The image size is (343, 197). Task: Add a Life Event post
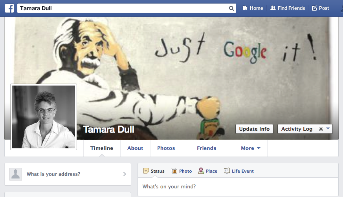(x=239, y=171)
